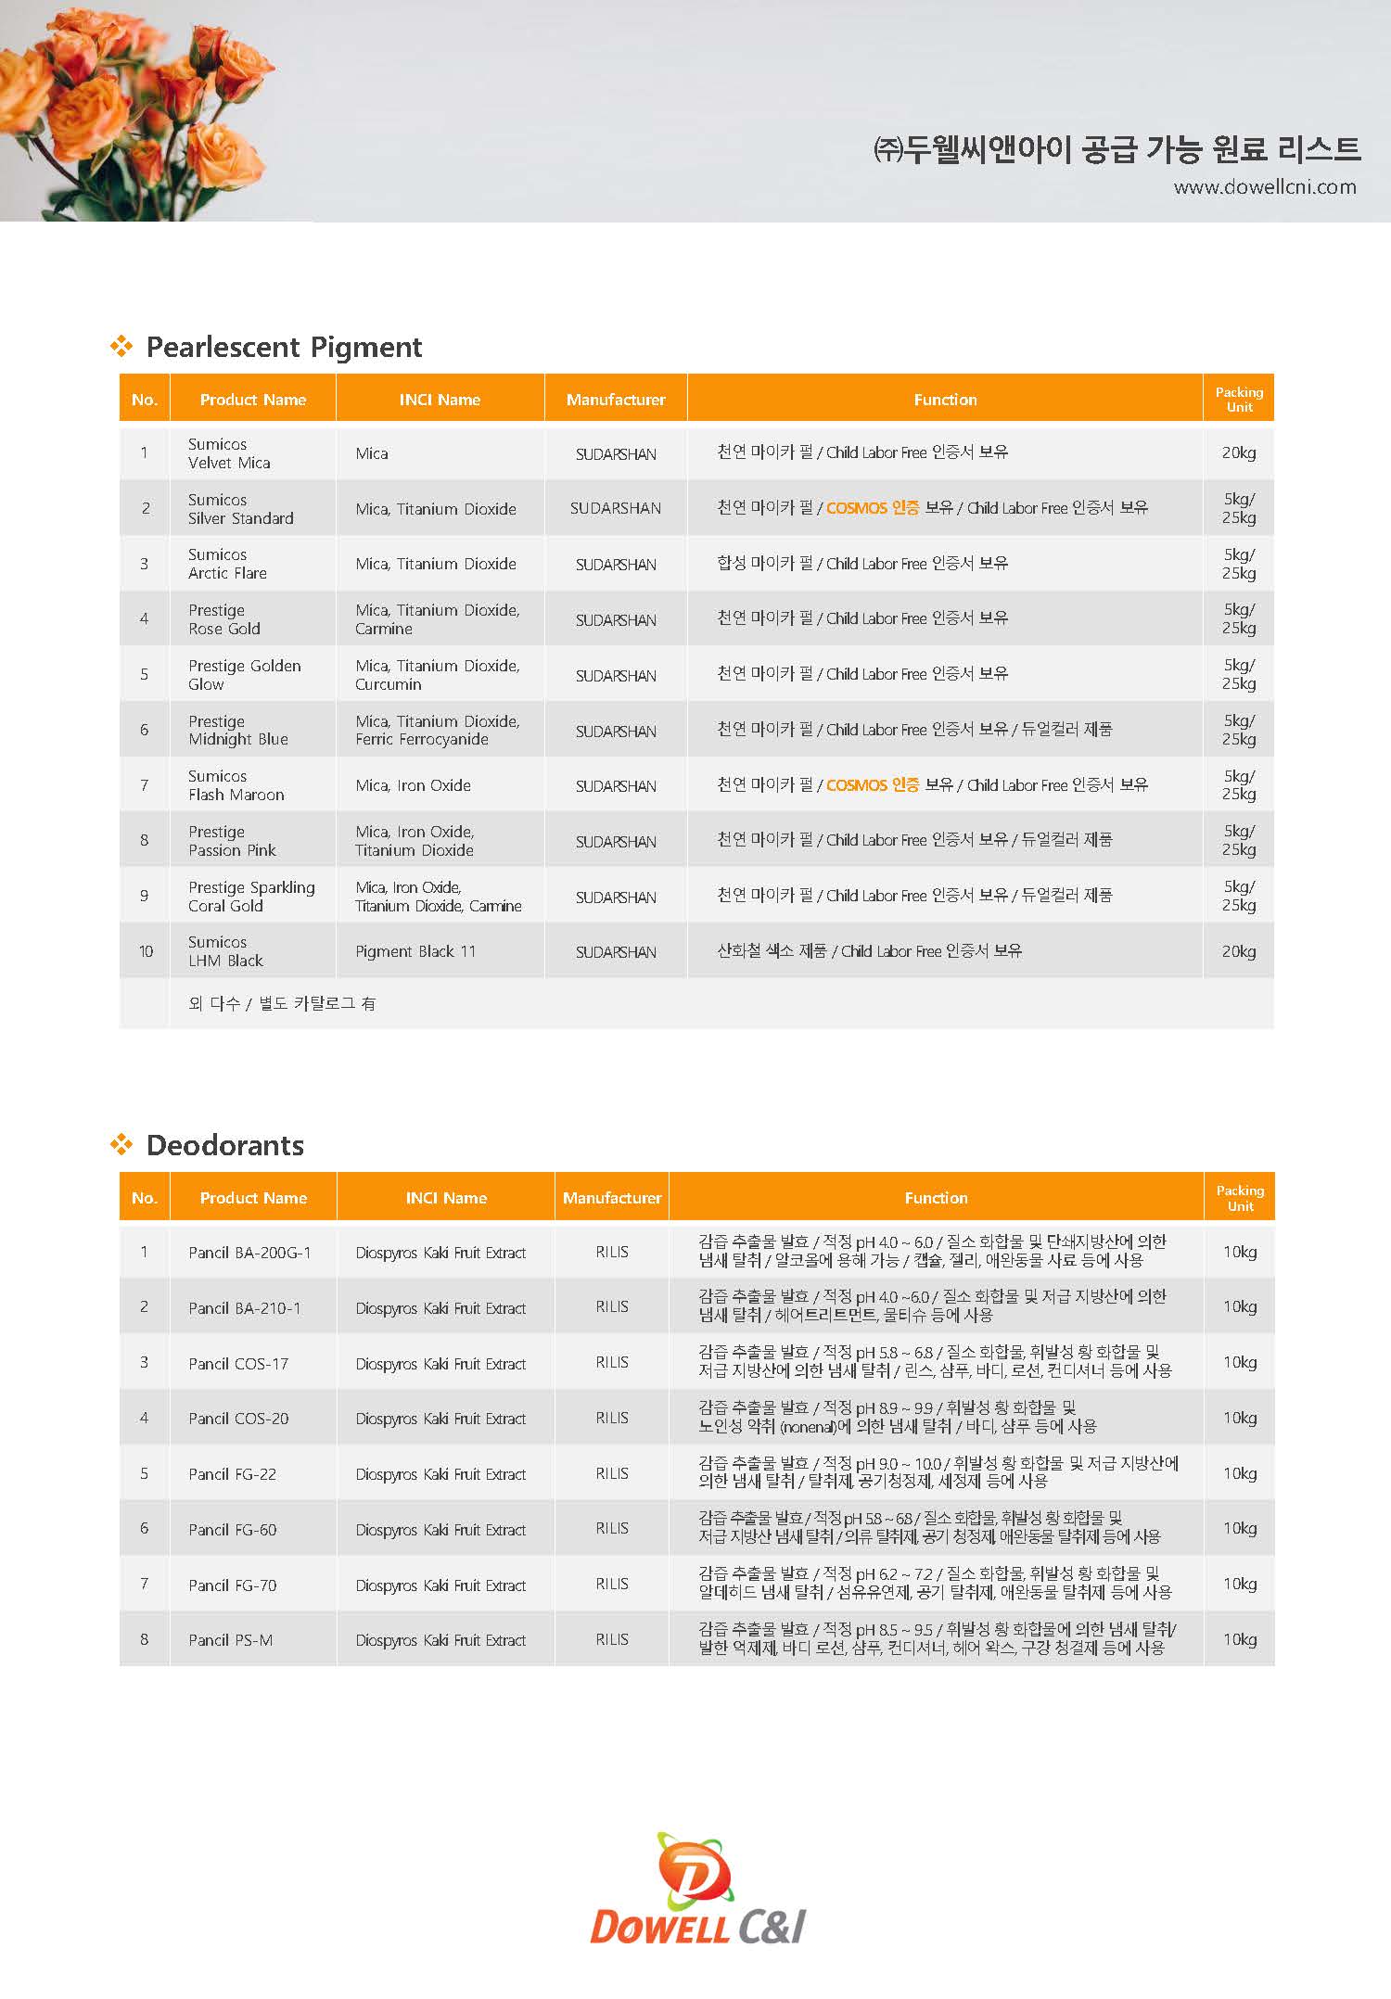Click the Packing Unit header in the Pearlescent table
Screen dimensions: 1391x1999
[1239, 400]
